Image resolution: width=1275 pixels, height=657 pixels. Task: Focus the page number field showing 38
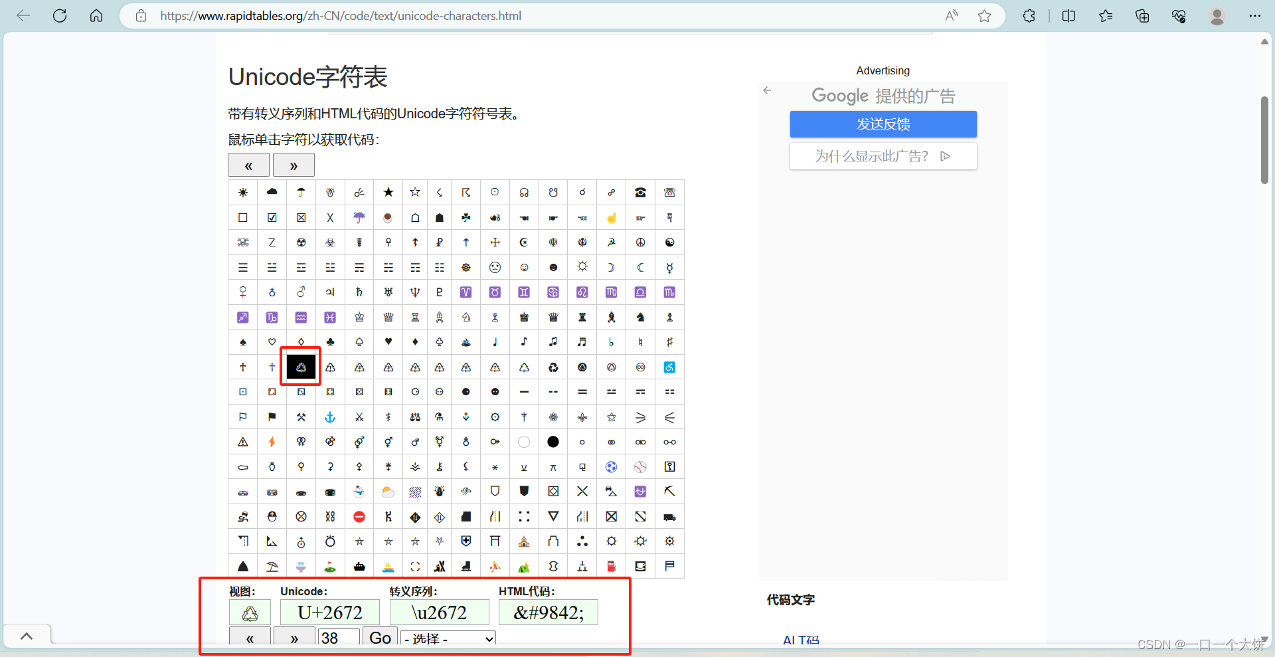pyautogui.click(x=339, y=638)
